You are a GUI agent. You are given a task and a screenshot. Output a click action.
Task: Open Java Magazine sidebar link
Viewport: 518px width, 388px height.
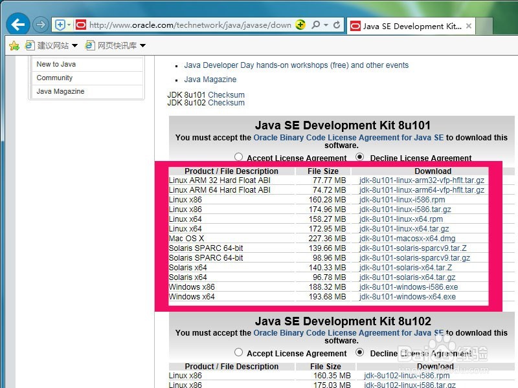click(x=60, y=91)
